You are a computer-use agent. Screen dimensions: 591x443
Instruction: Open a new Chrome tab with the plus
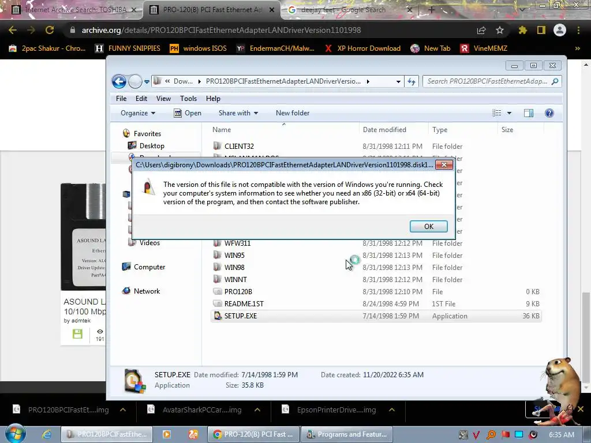point(432,10)
